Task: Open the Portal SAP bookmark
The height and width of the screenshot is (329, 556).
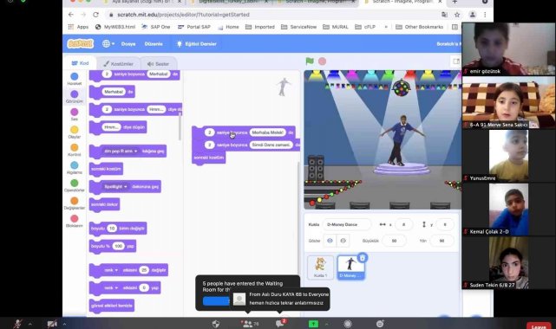Action: (x=194, y=27)
